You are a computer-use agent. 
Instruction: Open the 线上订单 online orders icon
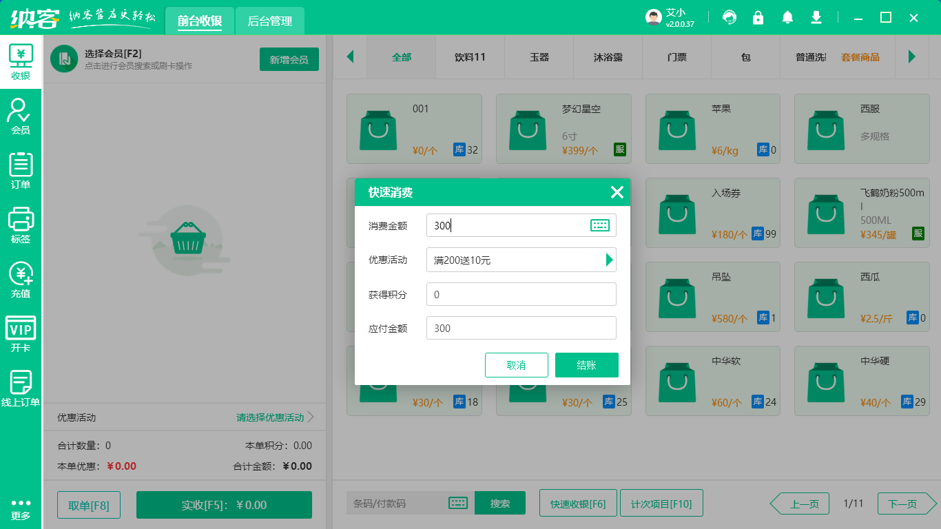tap(21, 388)
